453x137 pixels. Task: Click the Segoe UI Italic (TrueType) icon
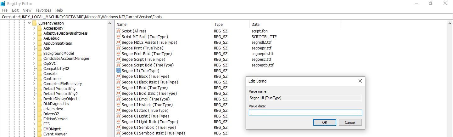click(x=119, y=110)
